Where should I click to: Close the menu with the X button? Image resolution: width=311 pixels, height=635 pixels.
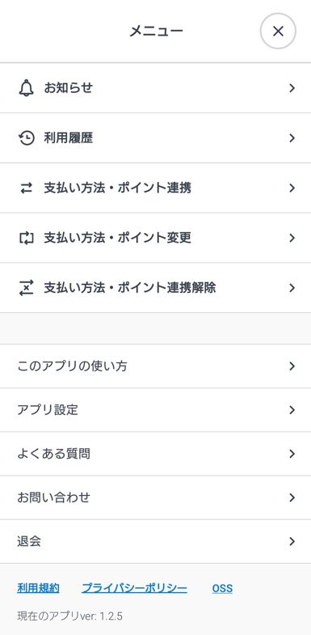click(x=278, y=31)
